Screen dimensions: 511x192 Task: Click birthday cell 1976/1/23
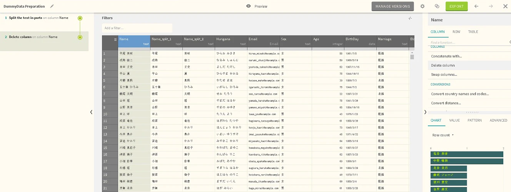[360, 114]
